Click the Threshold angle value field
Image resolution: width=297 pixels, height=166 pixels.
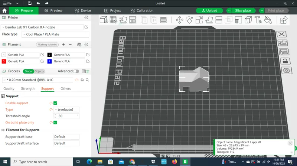click(x=66, y=116)
